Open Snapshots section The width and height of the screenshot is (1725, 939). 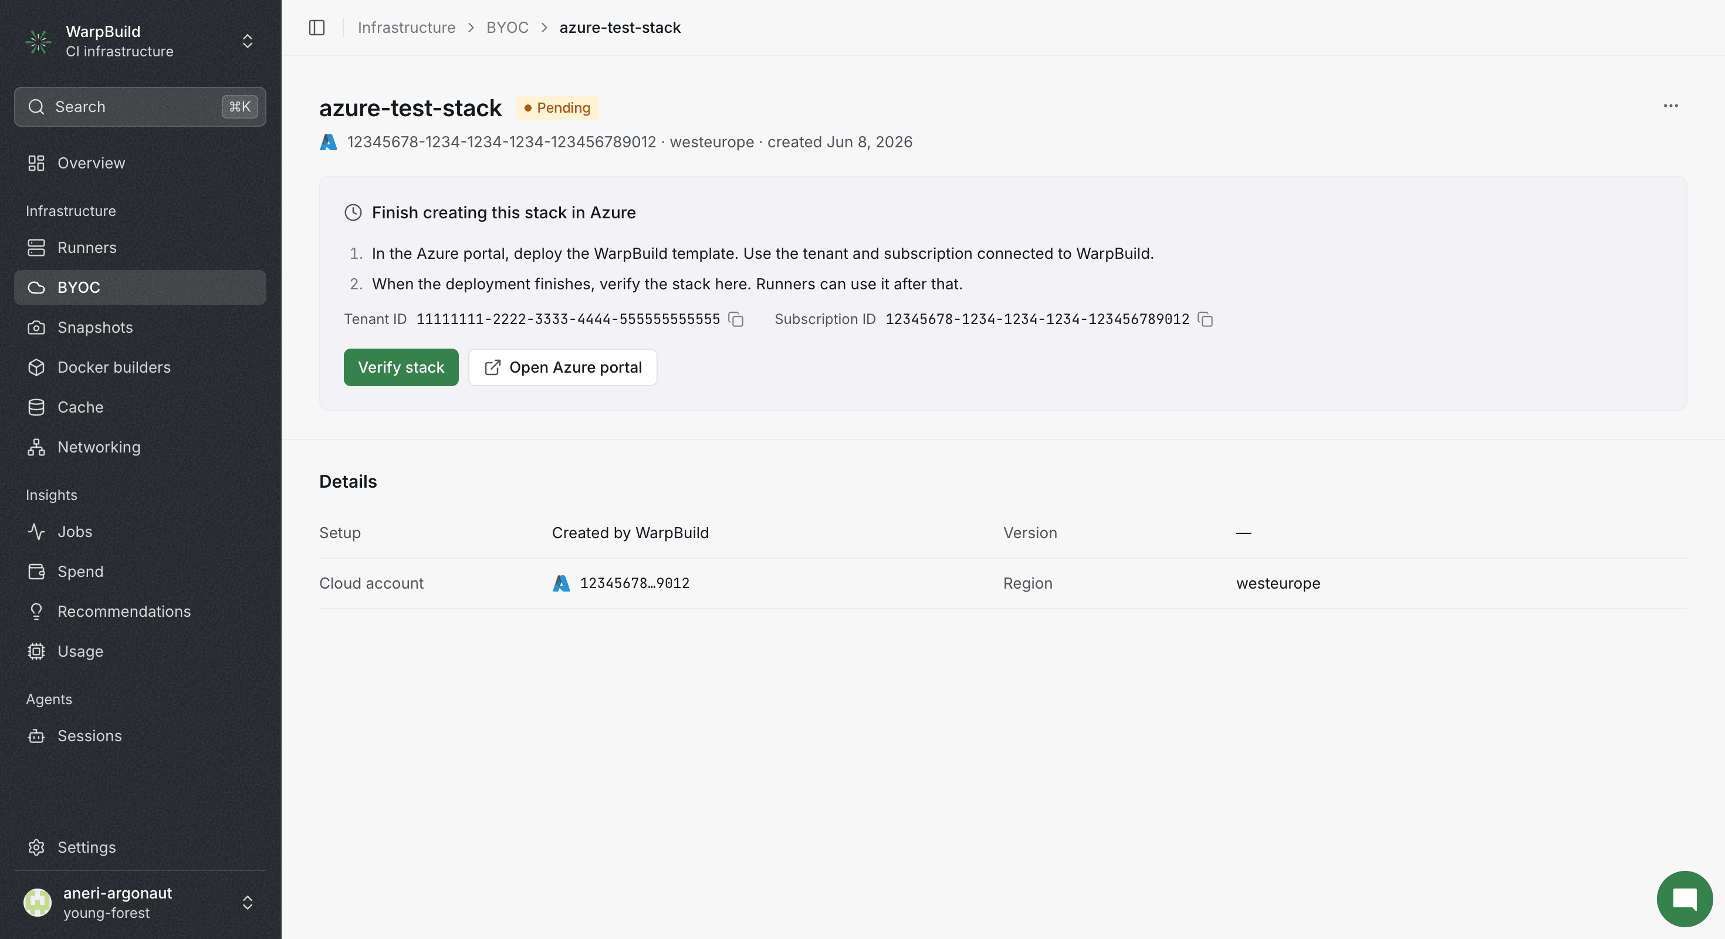140,327
